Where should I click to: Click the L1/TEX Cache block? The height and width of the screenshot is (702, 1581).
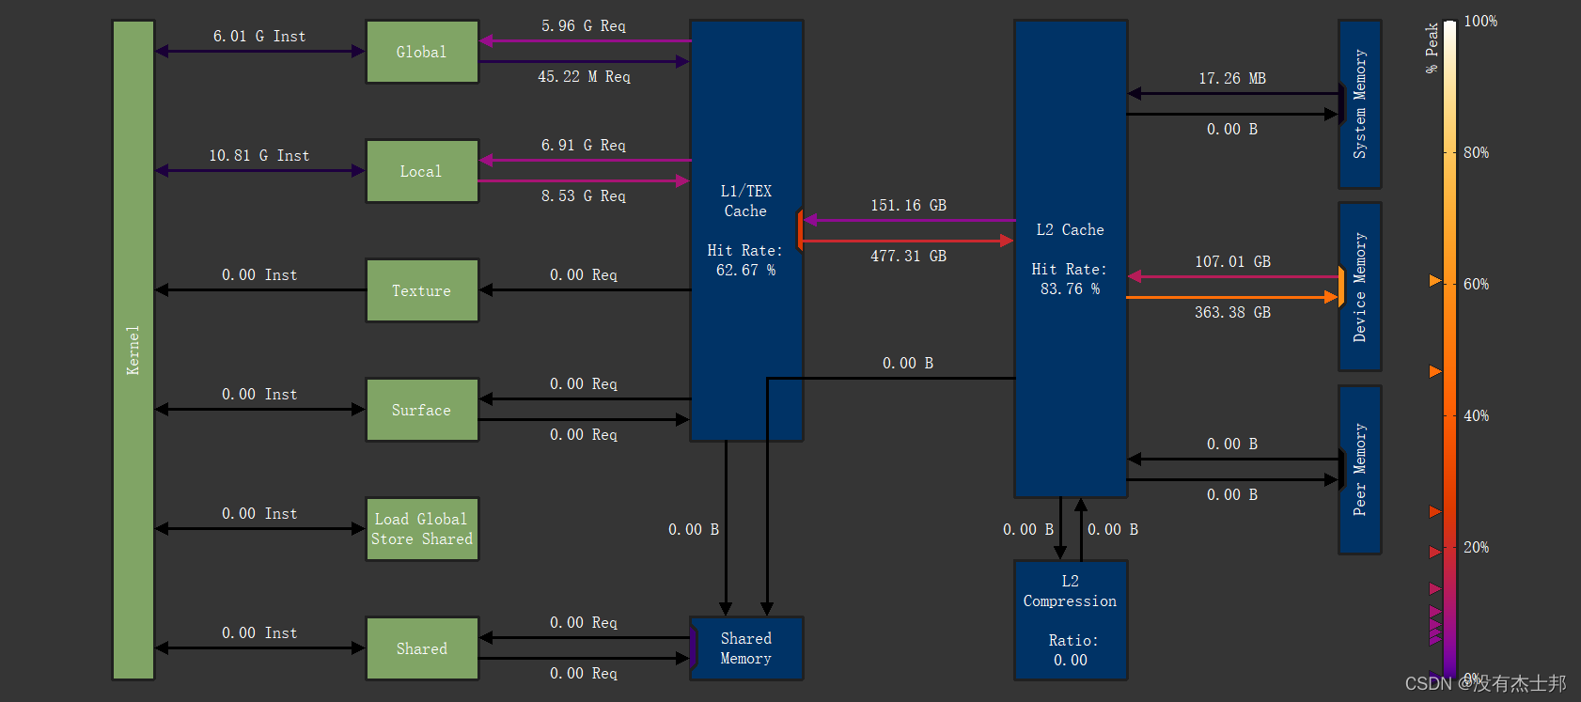[746, 230]
